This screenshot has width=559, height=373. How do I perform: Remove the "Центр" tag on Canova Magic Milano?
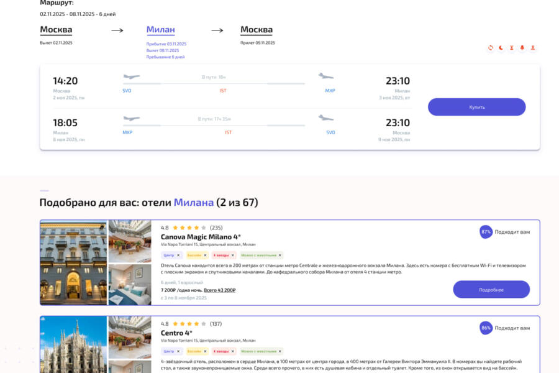coord(178,255)
